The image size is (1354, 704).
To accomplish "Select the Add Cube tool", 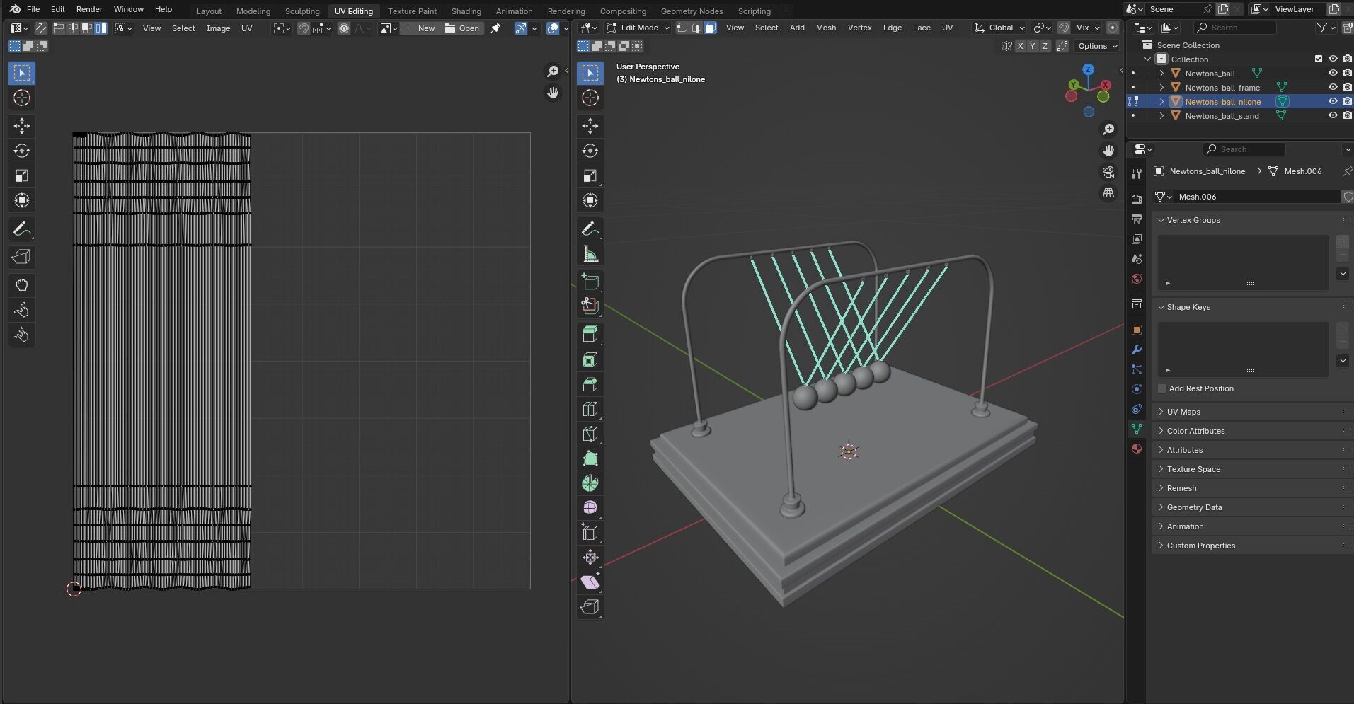I will 590,282.
